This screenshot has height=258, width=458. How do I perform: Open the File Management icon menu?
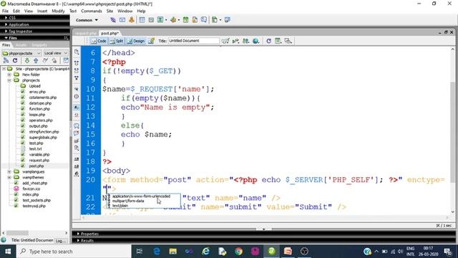246,41
